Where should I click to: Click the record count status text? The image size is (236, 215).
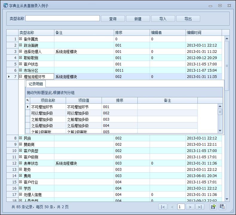point(40,207)
